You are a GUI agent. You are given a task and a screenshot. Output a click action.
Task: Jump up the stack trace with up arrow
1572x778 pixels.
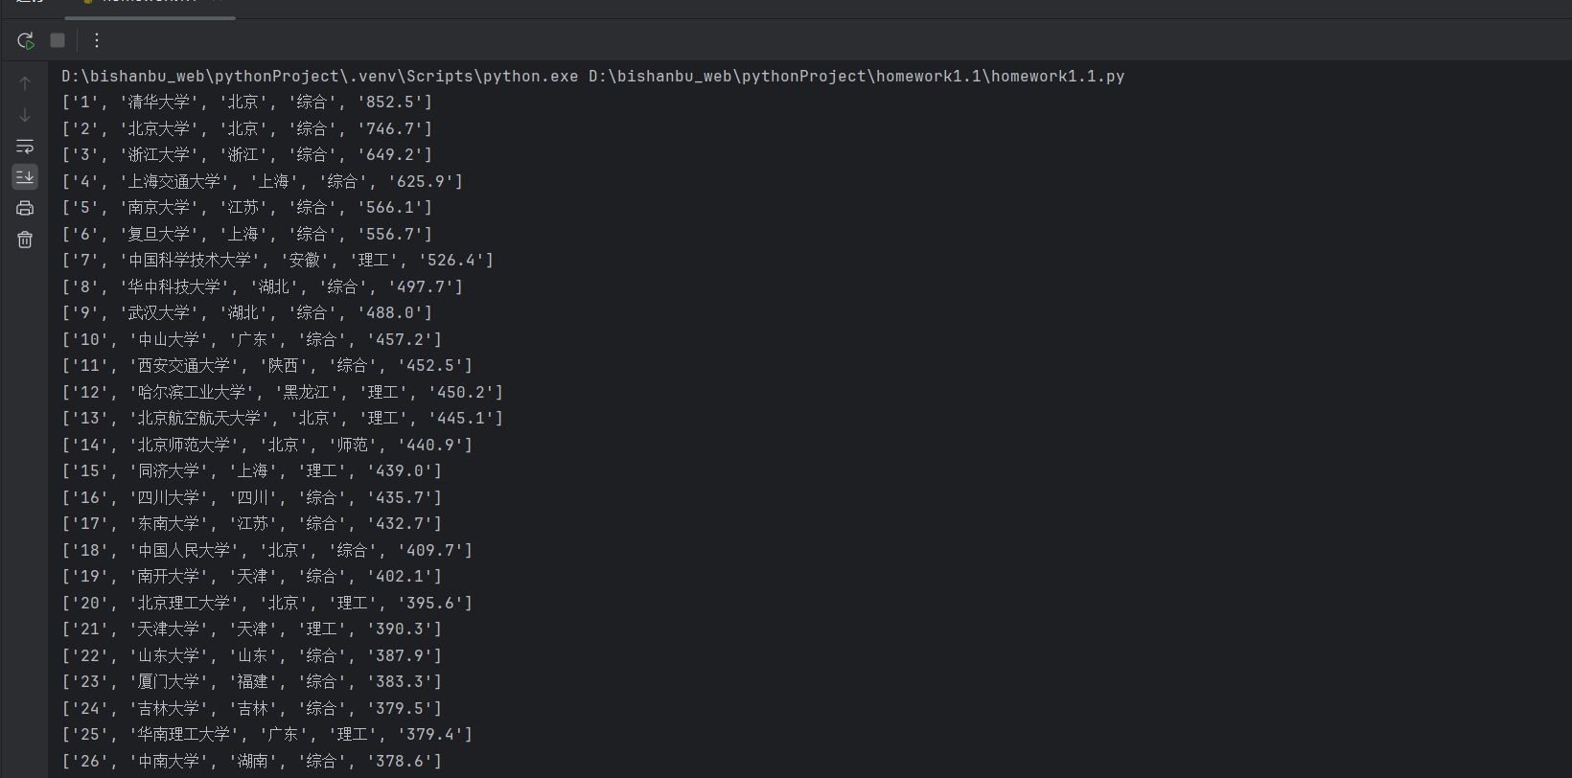pos(25,83)
